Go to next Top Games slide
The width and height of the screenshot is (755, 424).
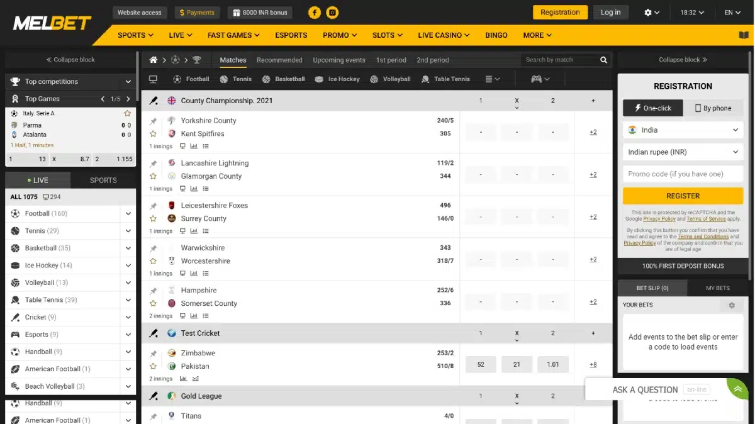point(128,99)
